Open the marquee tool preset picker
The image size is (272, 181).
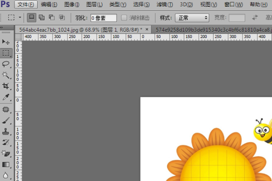(15, 18)
